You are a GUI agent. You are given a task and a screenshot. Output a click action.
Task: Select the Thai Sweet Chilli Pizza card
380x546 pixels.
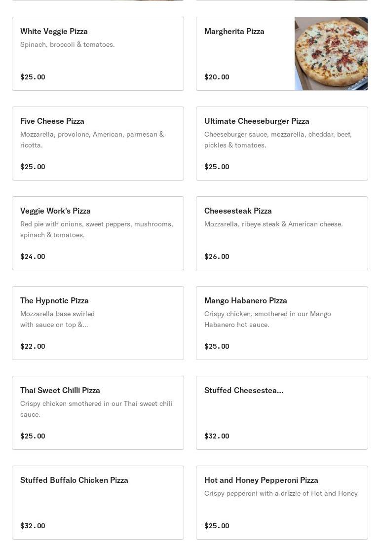98,413
